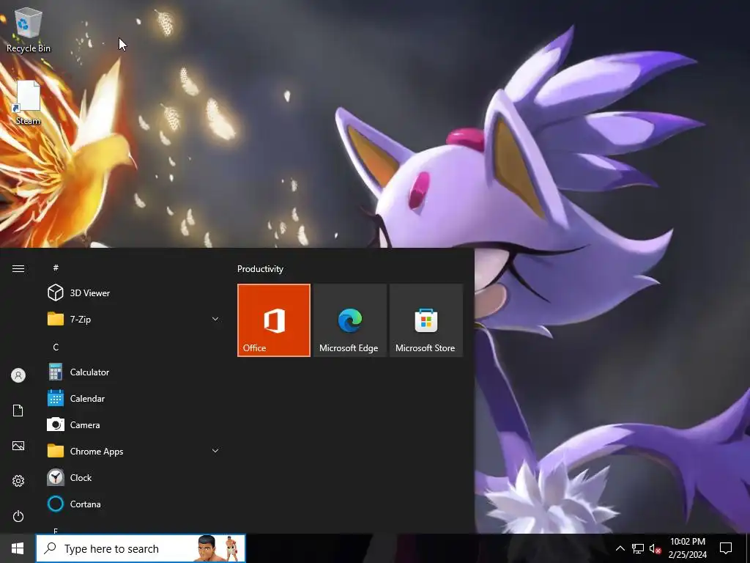Open the notification Action Center
Viewport: 750px width, 563px height.
coord(726,548)
